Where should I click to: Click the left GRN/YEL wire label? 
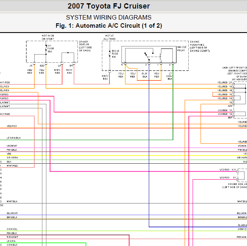click(x=12, y=229)
